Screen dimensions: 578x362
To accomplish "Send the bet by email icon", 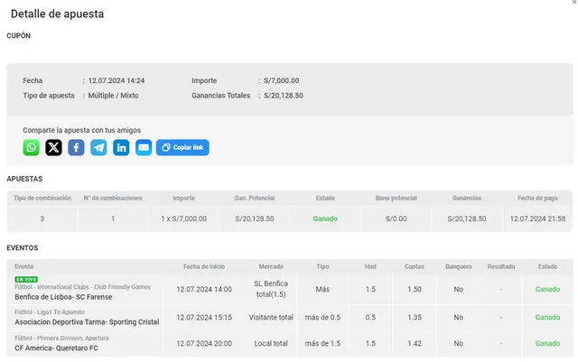I will (144, 147).
